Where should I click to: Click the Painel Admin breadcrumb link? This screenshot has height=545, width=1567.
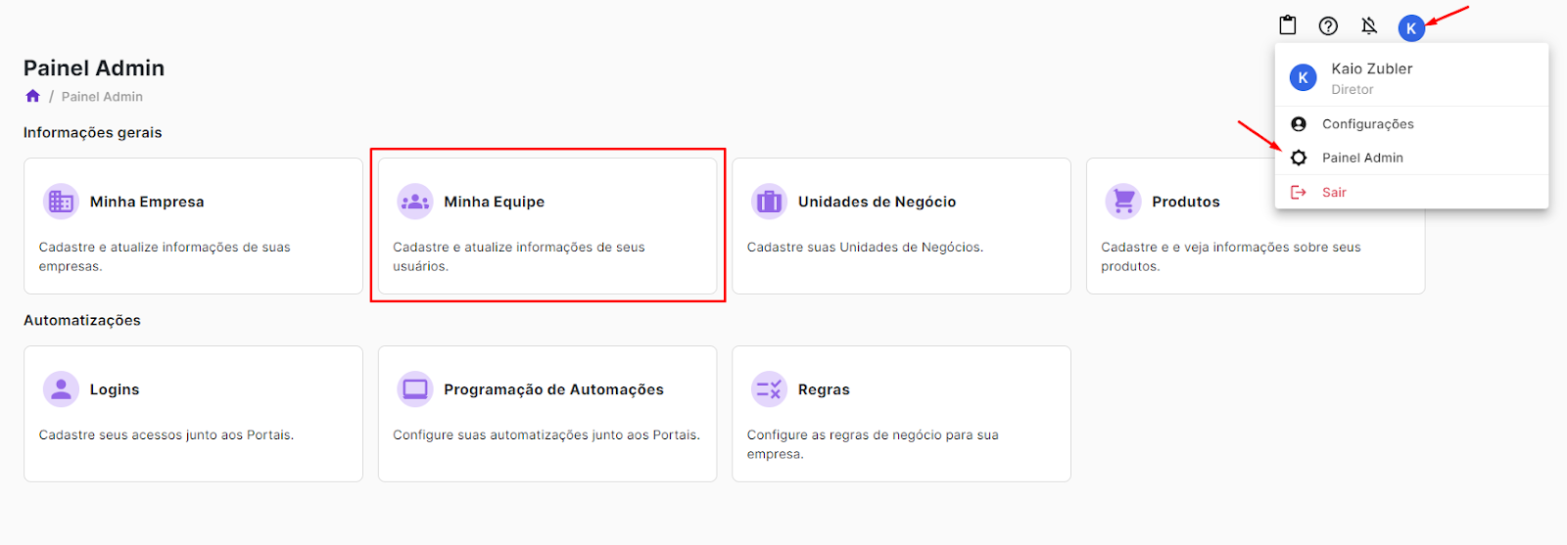click(x=102, y=97)
